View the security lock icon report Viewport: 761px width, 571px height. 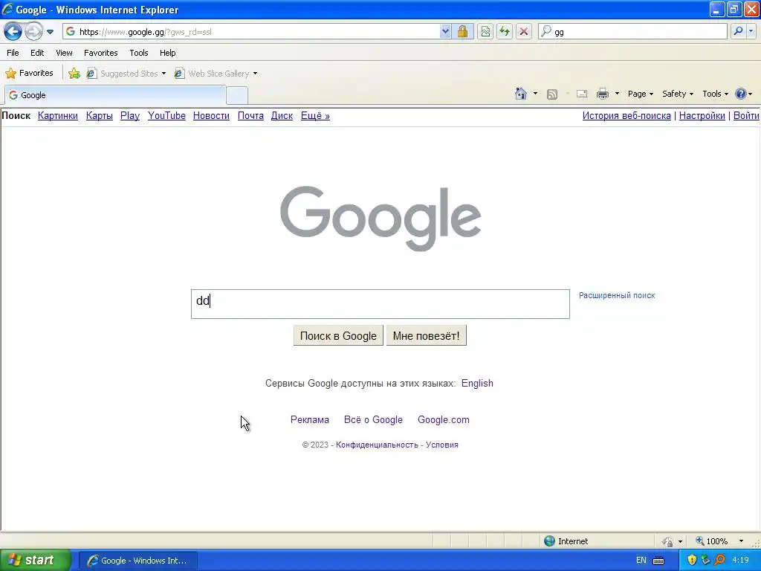point(462,31)
